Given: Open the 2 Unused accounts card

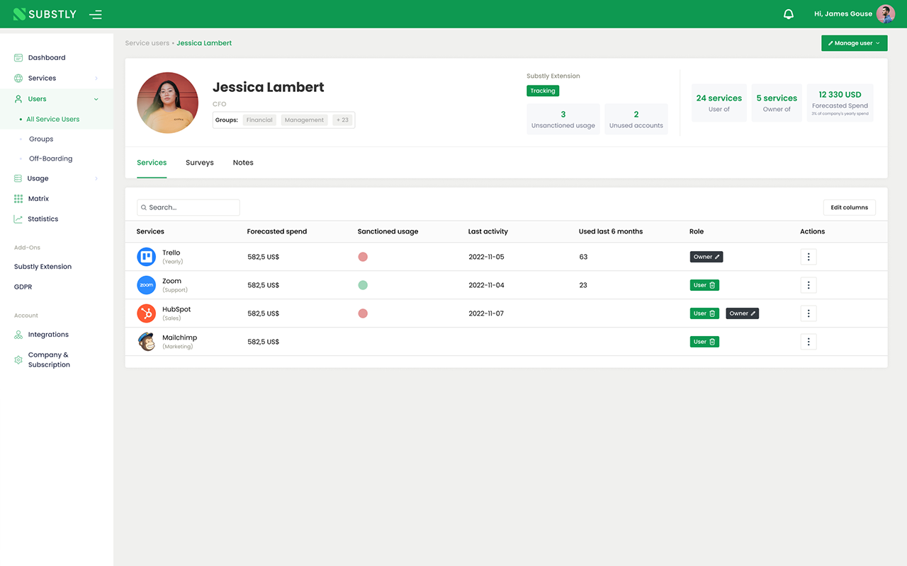Looking at the screenshot, I should [x=636, y=119].
